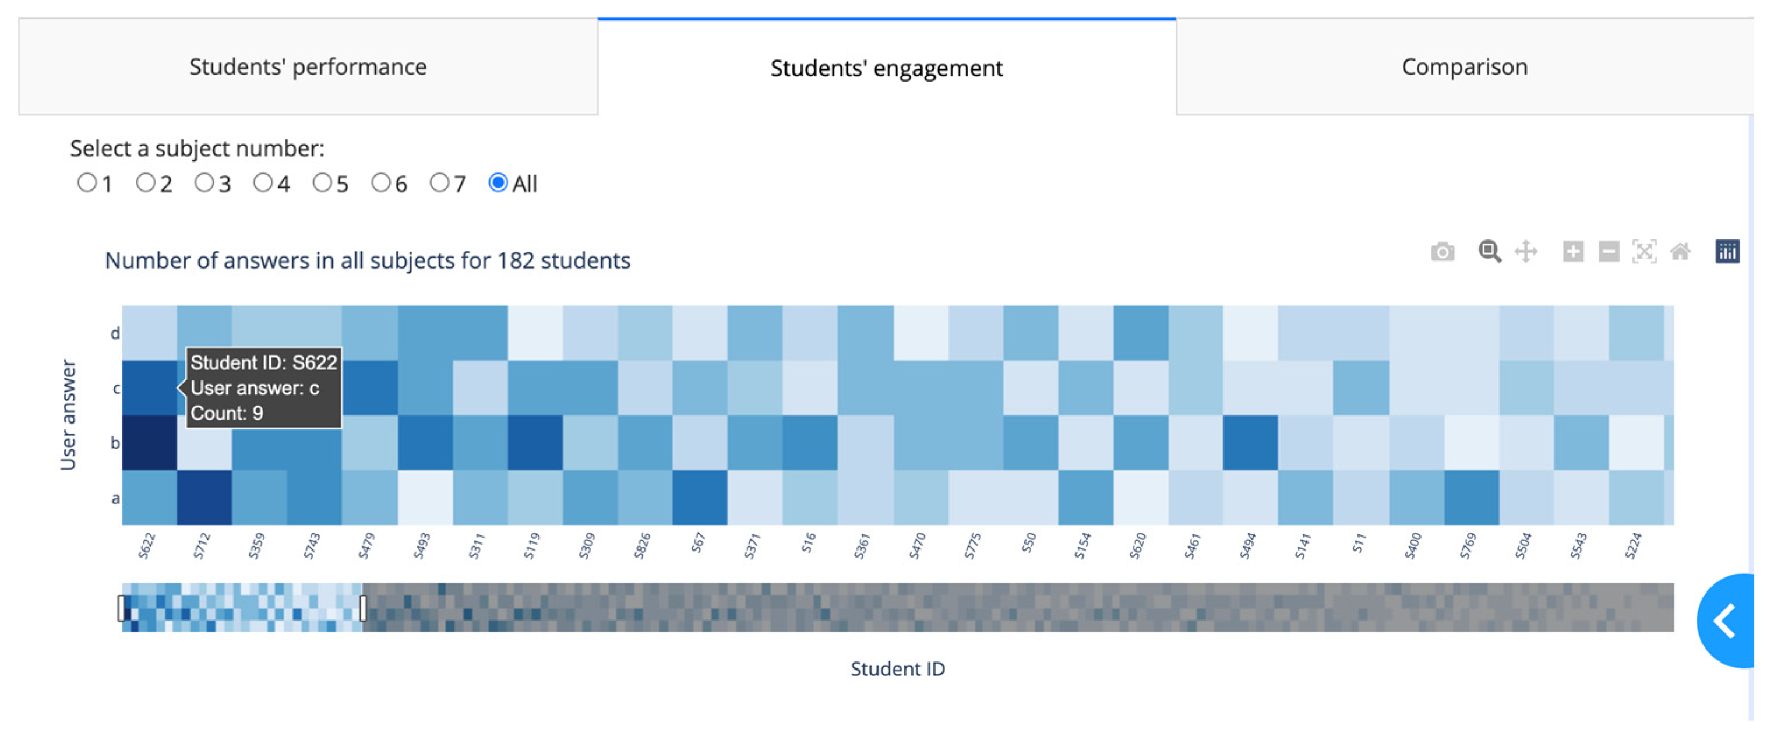Screen dimensions: 1774x747
Task: Click the left range slider handle
Action: tap(122, 608)
